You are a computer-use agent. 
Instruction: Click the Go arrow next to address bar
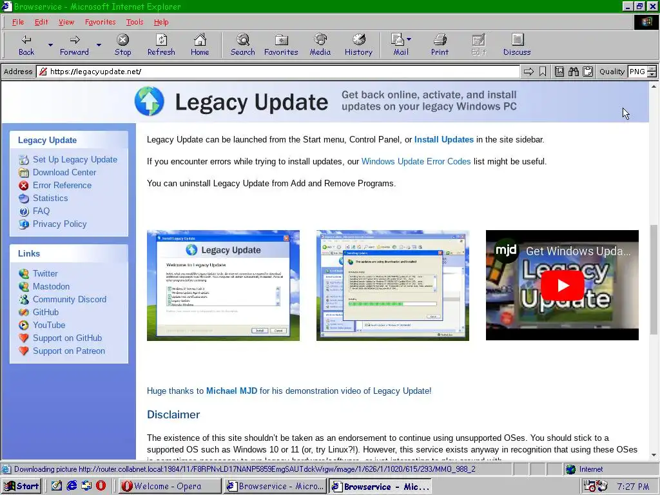pyautogui.click(x=529, y=72)
